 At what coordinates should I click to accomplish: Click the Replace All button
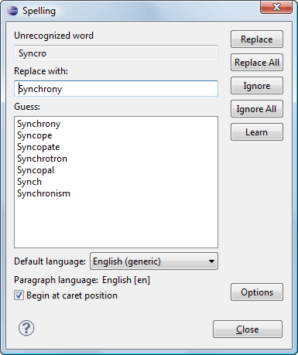pos(257,63)
